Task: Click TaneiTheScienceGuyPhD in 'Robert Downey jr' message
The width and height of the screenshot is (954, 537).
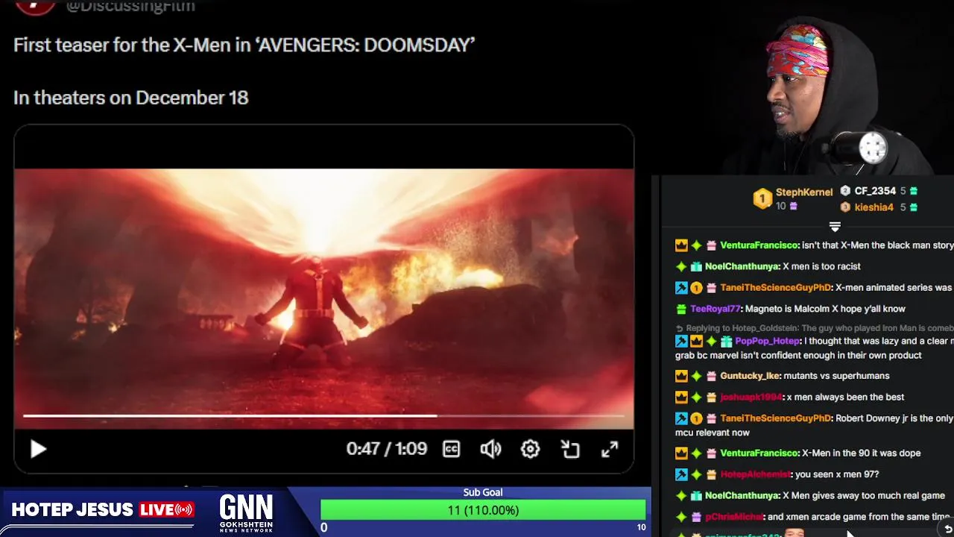Action: click(775, 418)
